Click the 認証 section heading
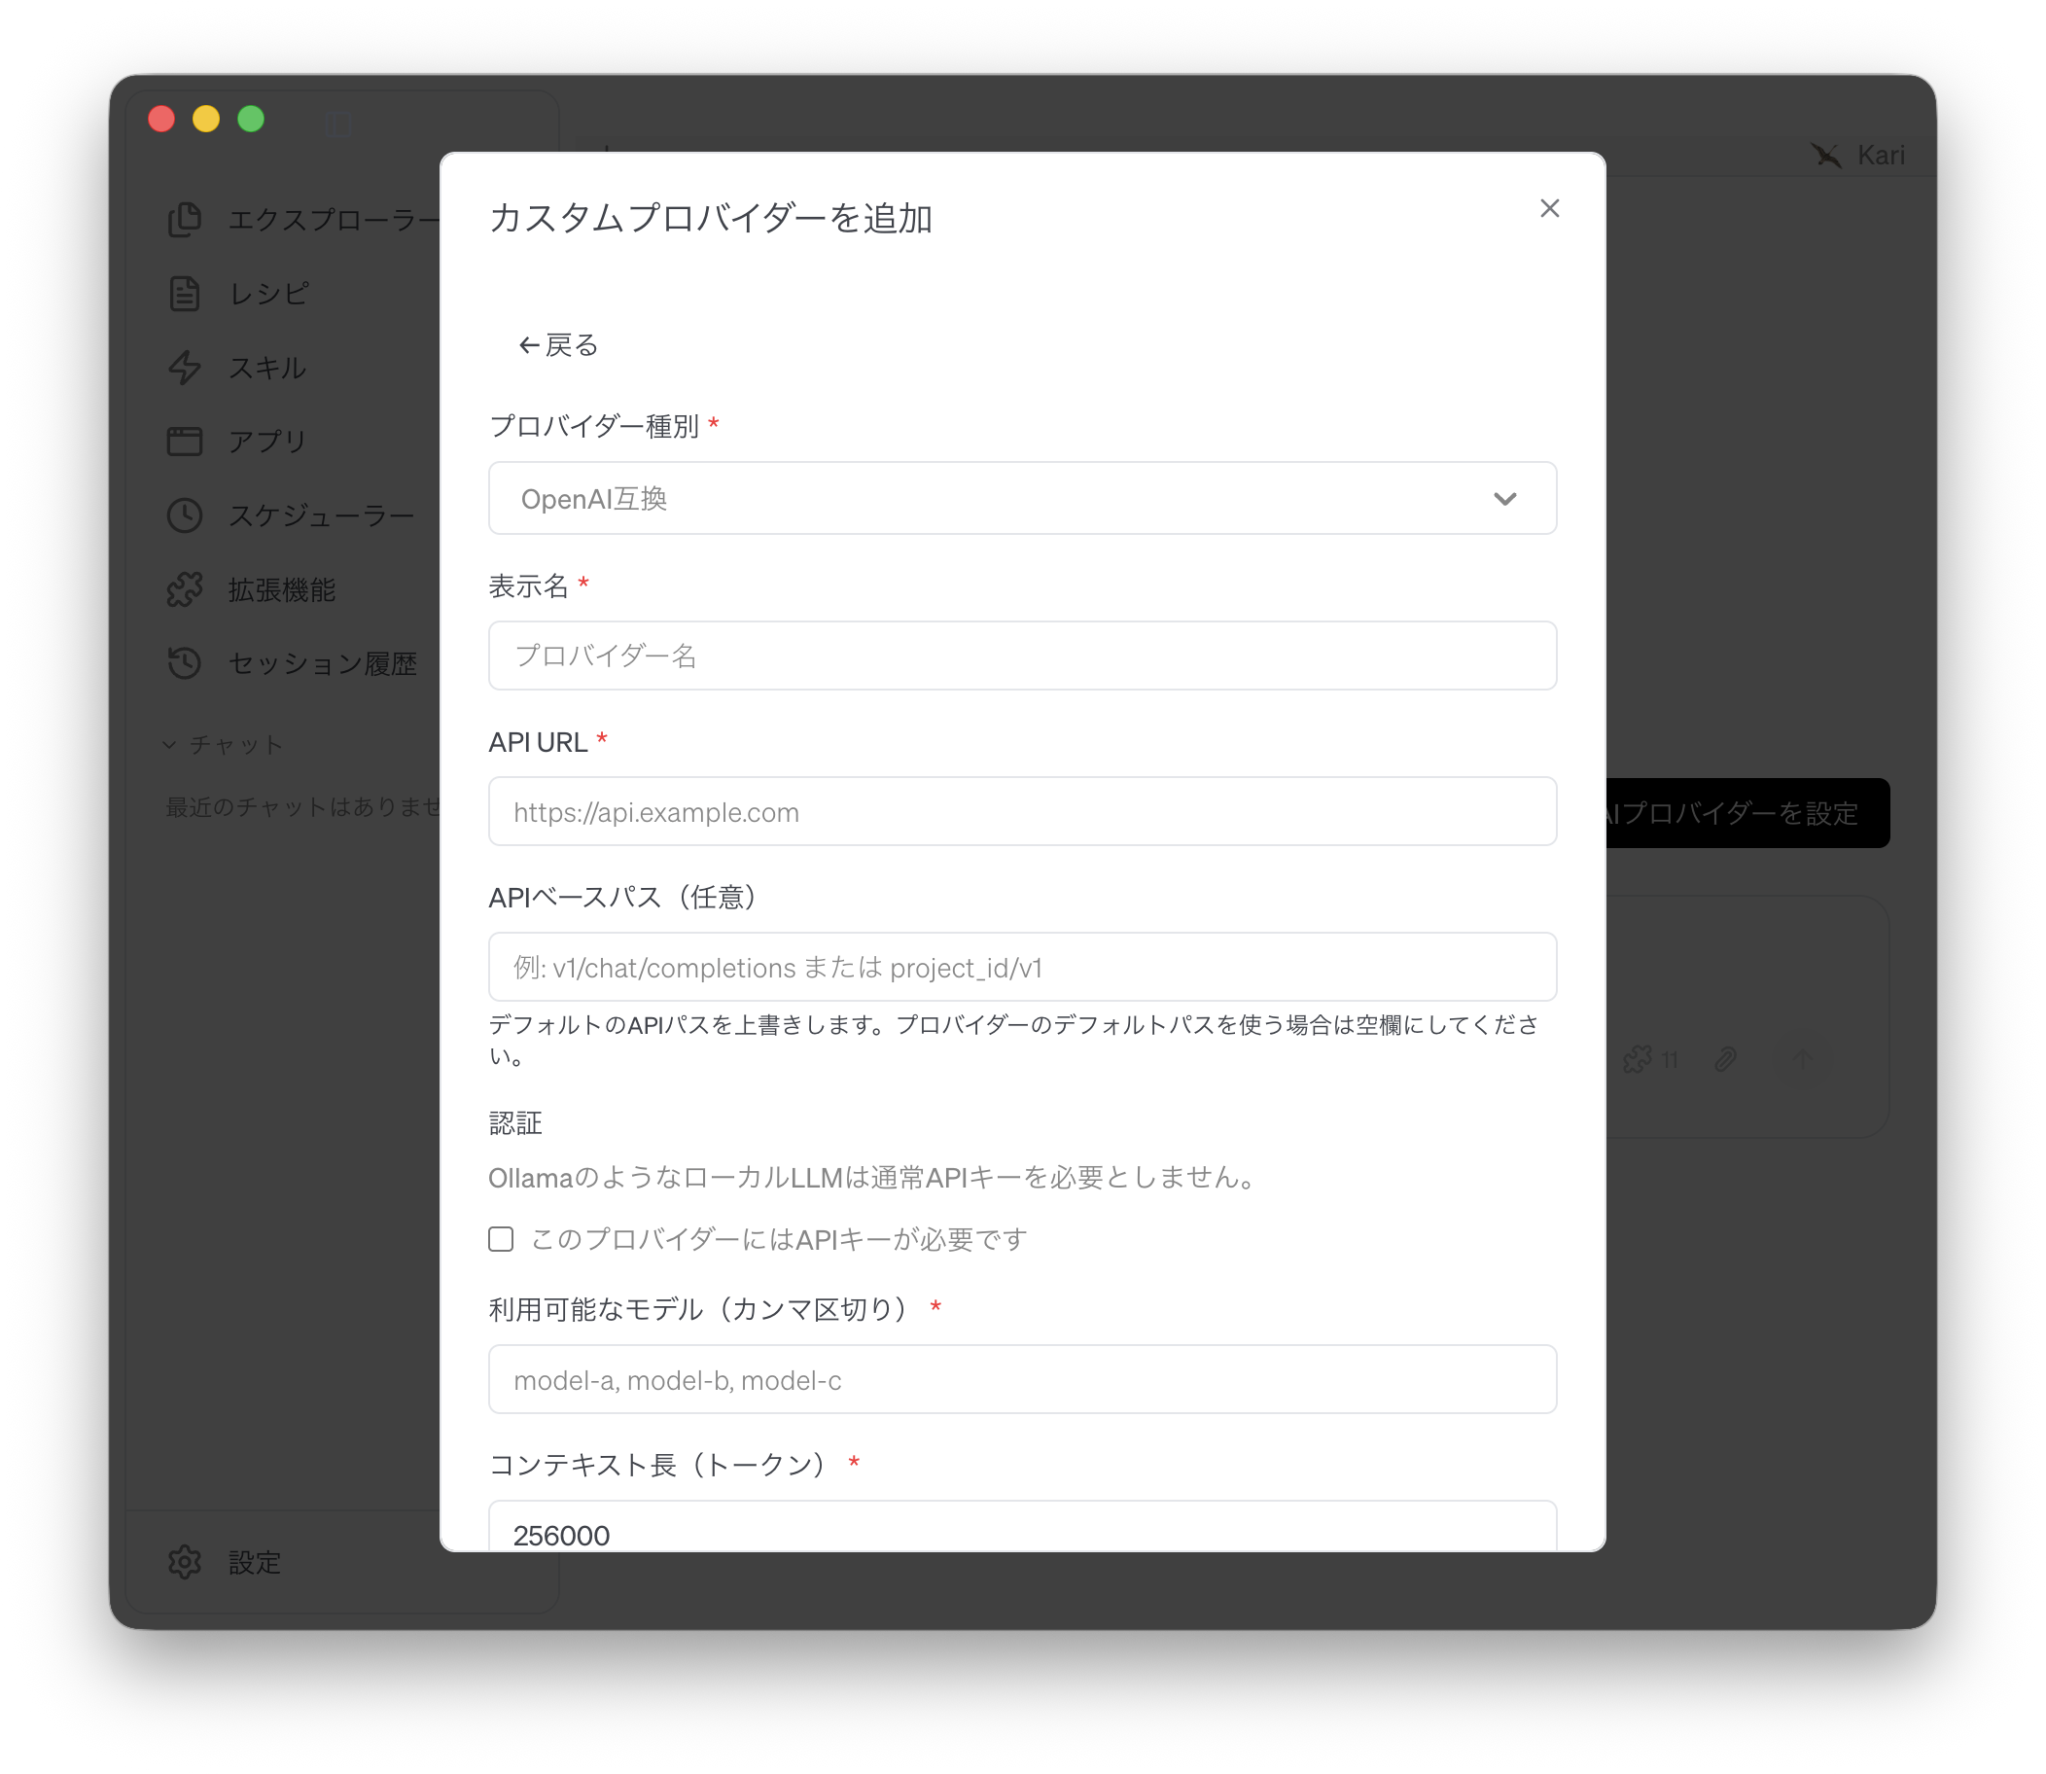 tap(515, 1122)
